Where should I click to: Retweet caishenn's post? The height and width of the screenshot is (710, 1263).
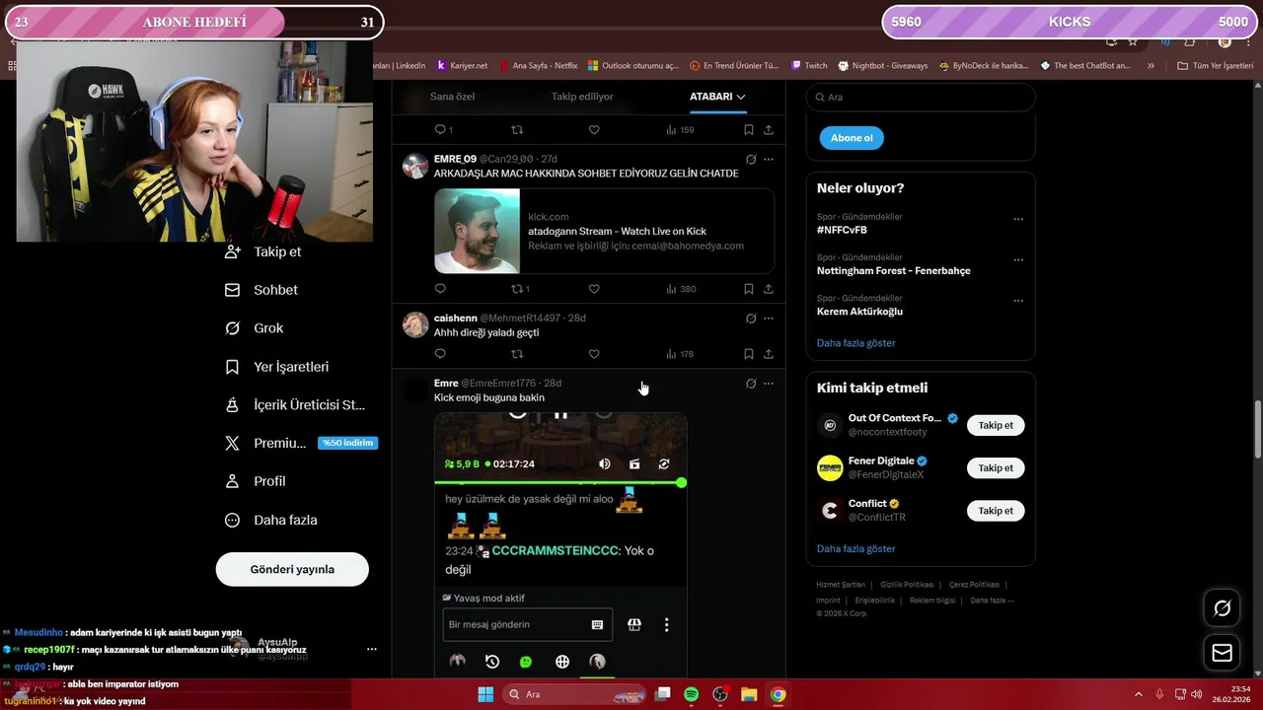click(517, 354)
